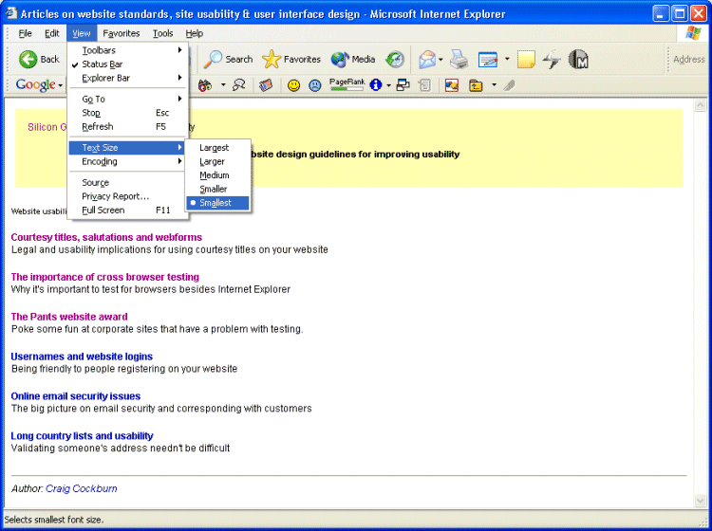Click the greyed AutoFill form icon
This screenshot has width=712, height=531.
(425, 85)
